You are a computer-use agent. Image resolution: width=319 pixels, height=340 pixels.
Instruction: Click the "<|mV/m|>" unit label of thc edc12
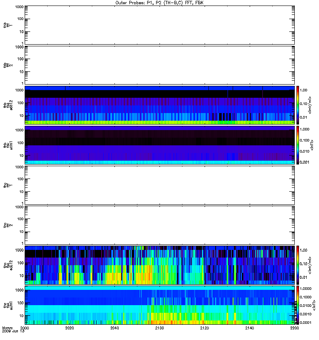coord(310,265)
